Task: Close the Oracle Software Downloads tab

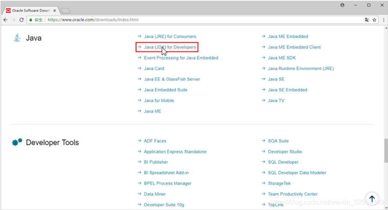Action: click(x=55, y=10)
